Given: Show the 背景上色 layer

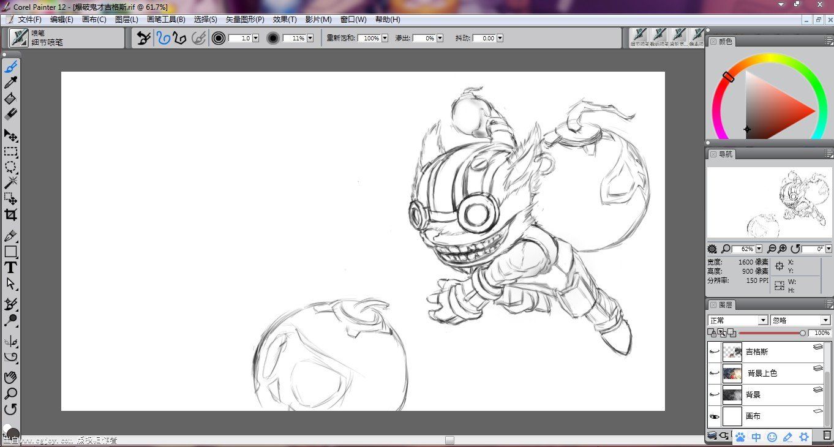Looking at the screenshot, I should point(714,373).
